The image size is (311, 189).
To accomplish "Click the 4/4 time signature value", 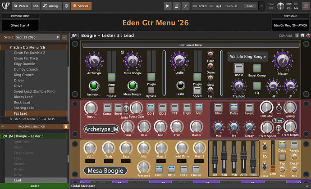I will point(219,6).
